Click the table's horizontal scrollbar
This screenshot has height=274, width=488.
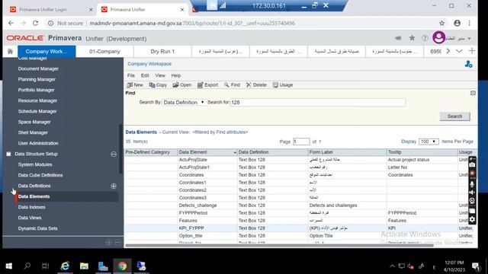pos(279,245)
